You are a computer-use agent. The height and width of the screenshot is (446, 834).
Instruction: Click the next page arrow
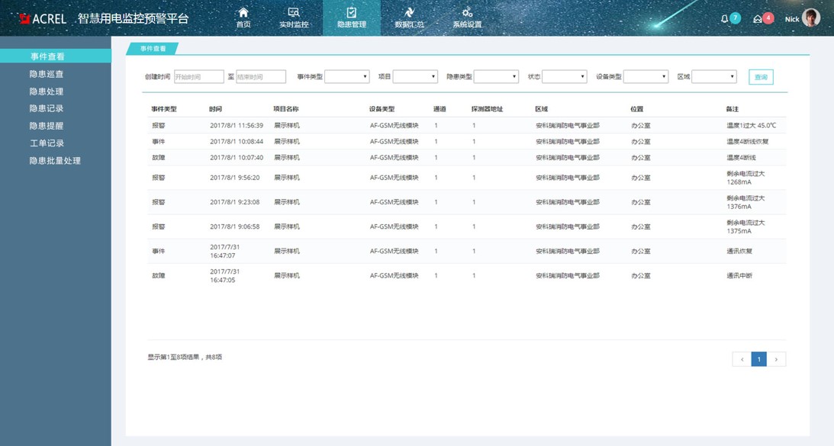778,358
